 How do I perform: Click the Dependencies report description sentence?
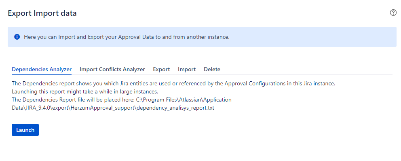click(173, 84)
